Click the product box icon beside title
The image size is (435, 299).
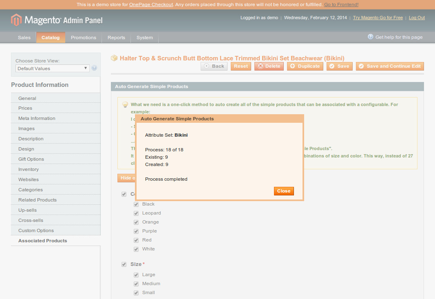[114, 58]
